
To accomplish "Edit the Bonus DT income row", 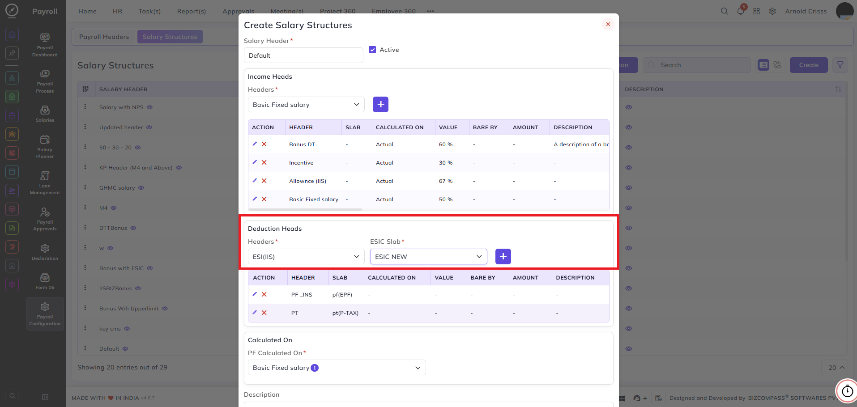I will coord(255,144).
